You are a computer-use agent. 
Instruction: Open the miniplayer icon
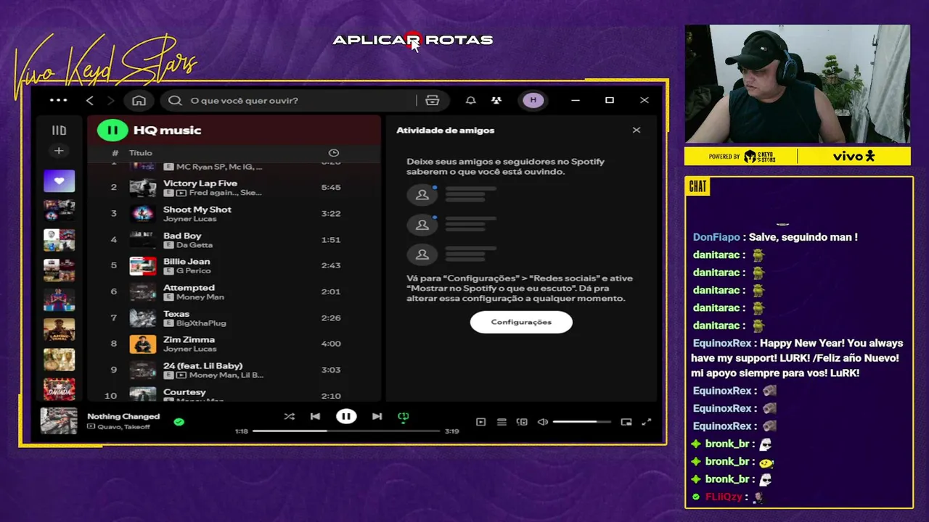point(626,422)
